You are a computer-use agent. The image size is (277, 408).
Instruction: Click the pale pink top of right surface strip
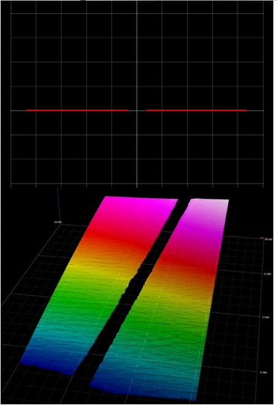click(207, 207)
